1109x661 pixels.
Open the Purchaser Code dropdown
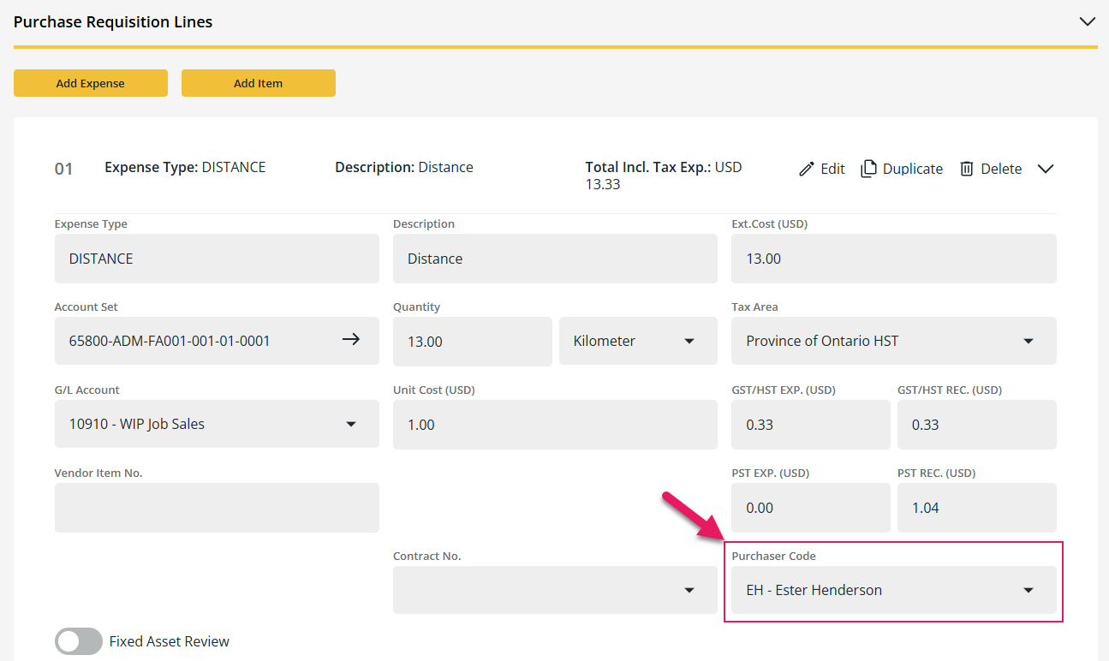coord(894,590)
